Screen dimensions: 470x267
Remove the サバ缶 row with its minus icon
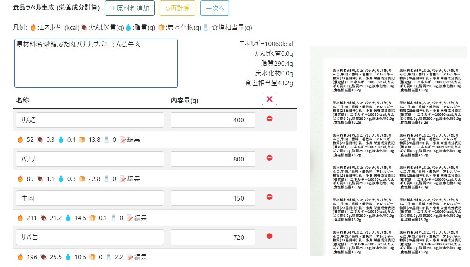[x=269, y=237]
